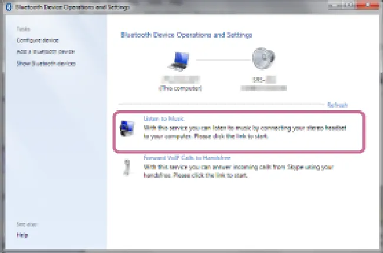Click the (This computer) label

[x=180, y=88]
